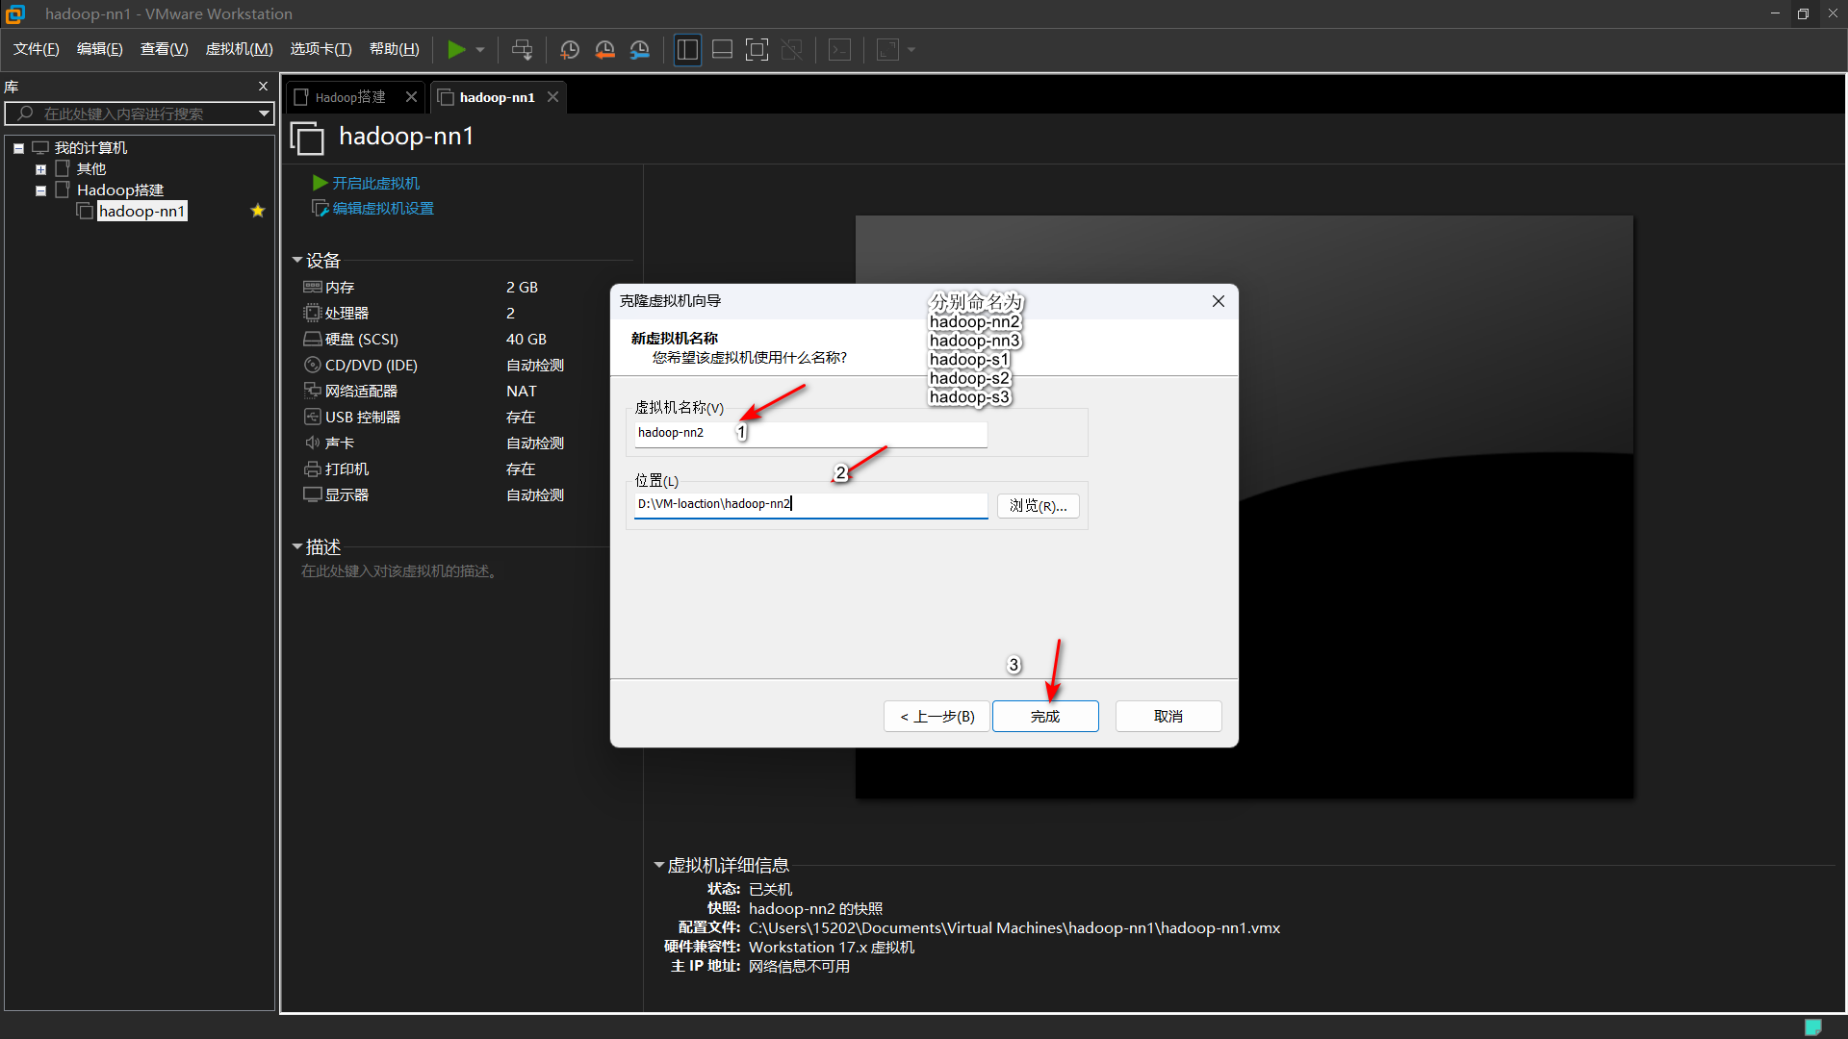This screenshot has height=1039, width=1848.
Task: Expand the 其他 tree folder
Action: coord(40,169)
